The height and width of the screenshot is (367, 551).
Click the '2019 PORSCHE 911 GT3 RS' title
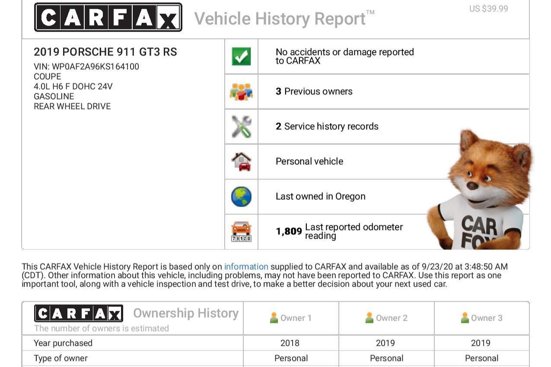coord(105,52)
